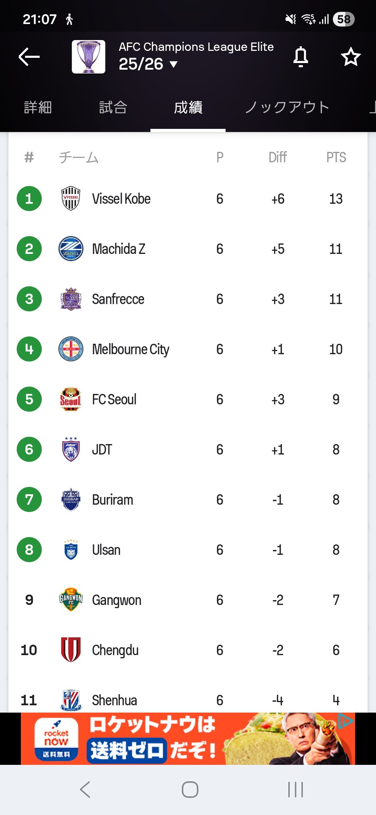Open the ノックアウト tab

pyautogui.click(x=287, y=107)
